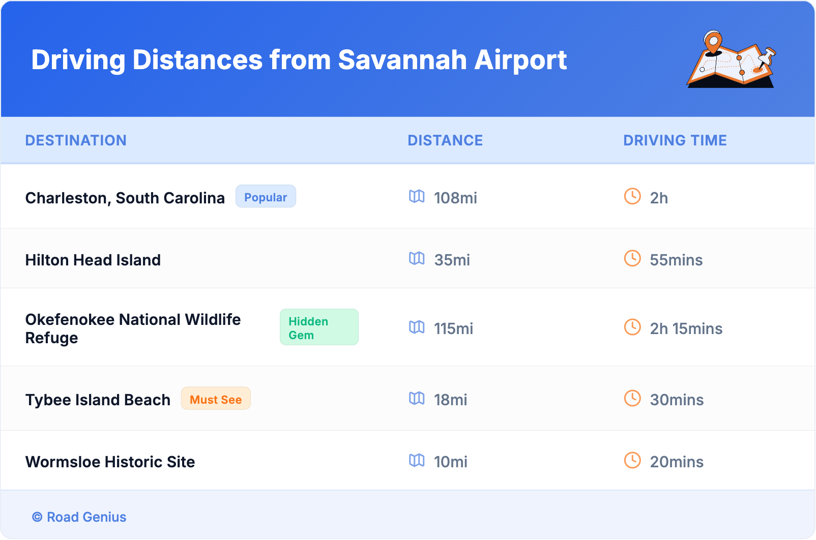
Task: Select the Must See badge on Tybee Island
Action: pyautogui.click(x=216, y=400)
